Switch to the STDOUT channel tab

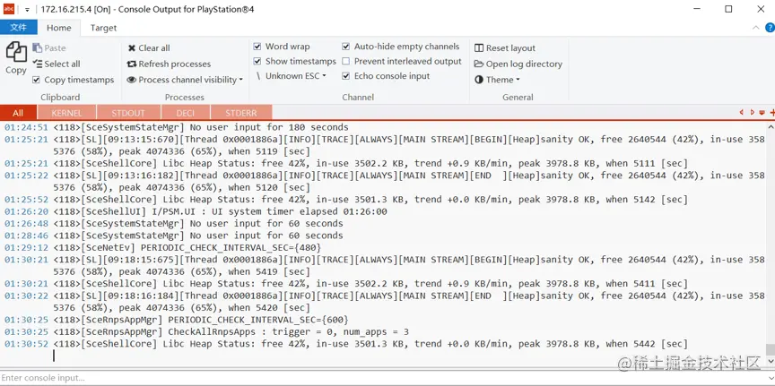(x=128, y=113)
